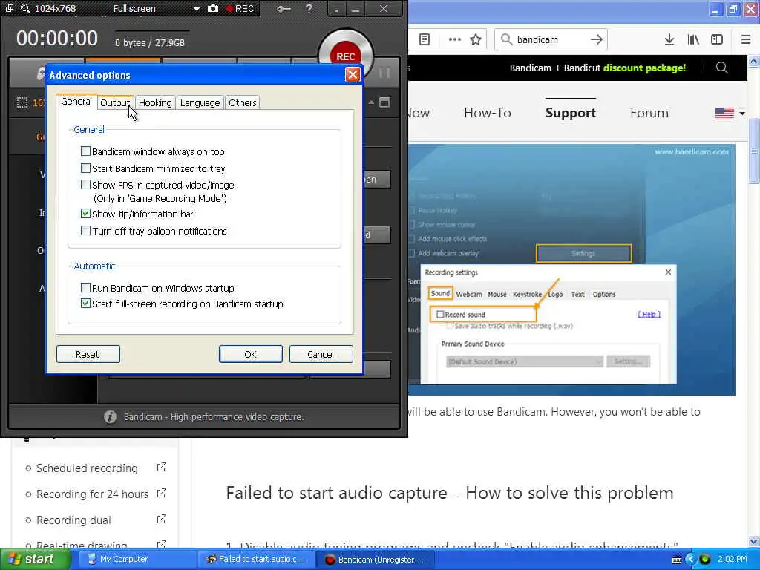Open the Scheduled recording external link icon
The image size is (760, 570).
[162, 468]
